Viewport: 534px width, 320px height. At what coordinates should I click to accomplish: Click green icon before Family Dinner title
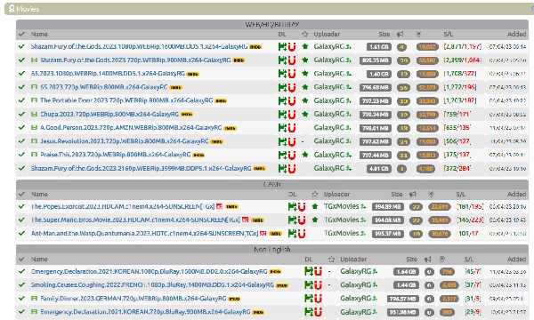34,299
